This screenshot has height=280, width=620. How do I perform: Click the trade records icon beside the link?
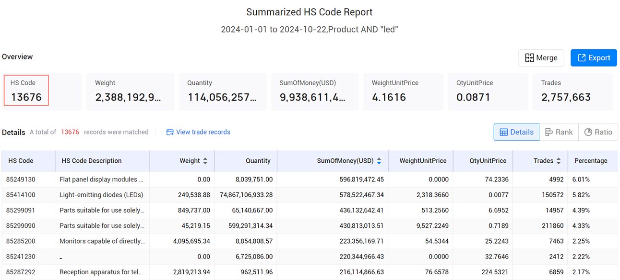(x=170, y=132)
